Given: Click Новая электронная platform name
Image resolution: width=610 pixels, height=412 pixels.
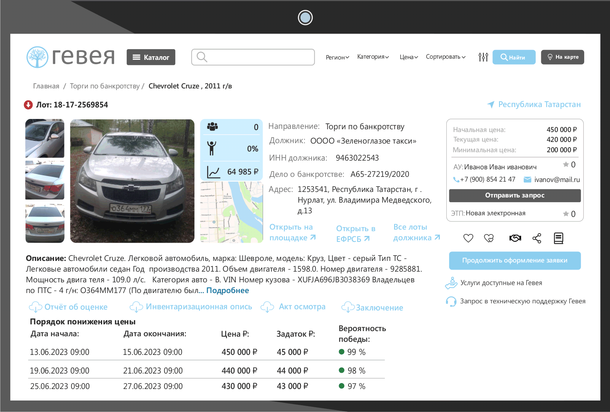Looking at the screenshot, I should pyautogui.click(x=496, y=213).
